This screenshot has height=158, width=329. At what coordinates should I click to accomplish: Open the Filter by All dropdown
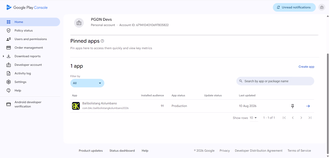pyautogui.click(x=87, y=83)
